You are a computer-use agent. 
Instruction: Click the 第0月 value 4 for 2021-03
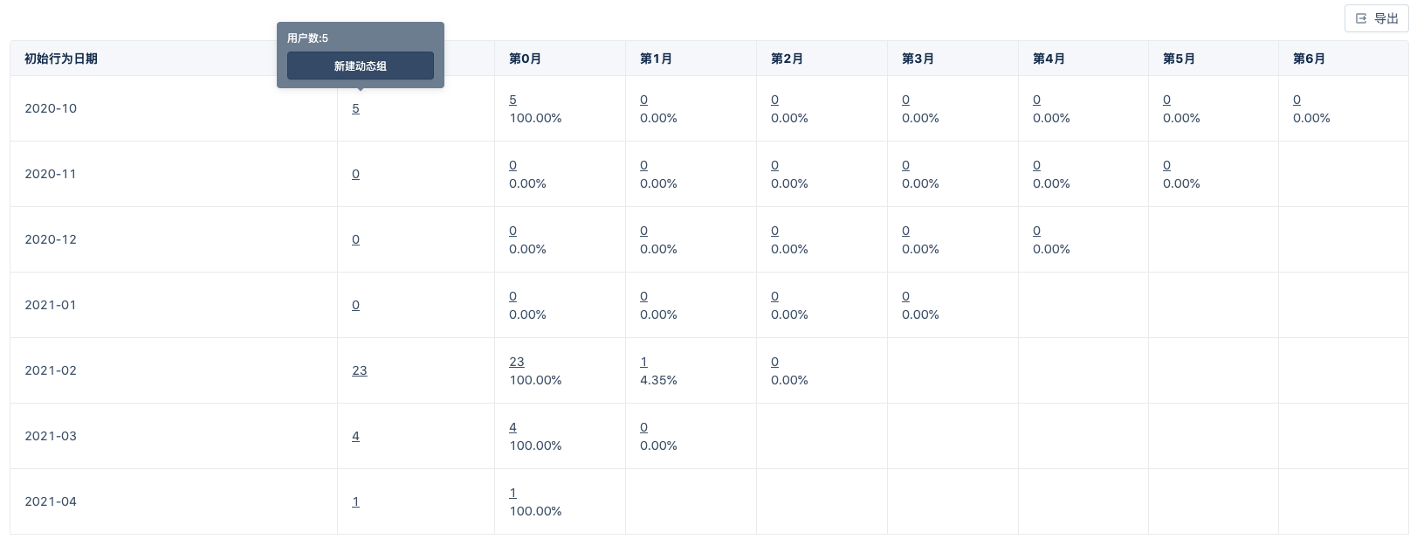[512, 427]
